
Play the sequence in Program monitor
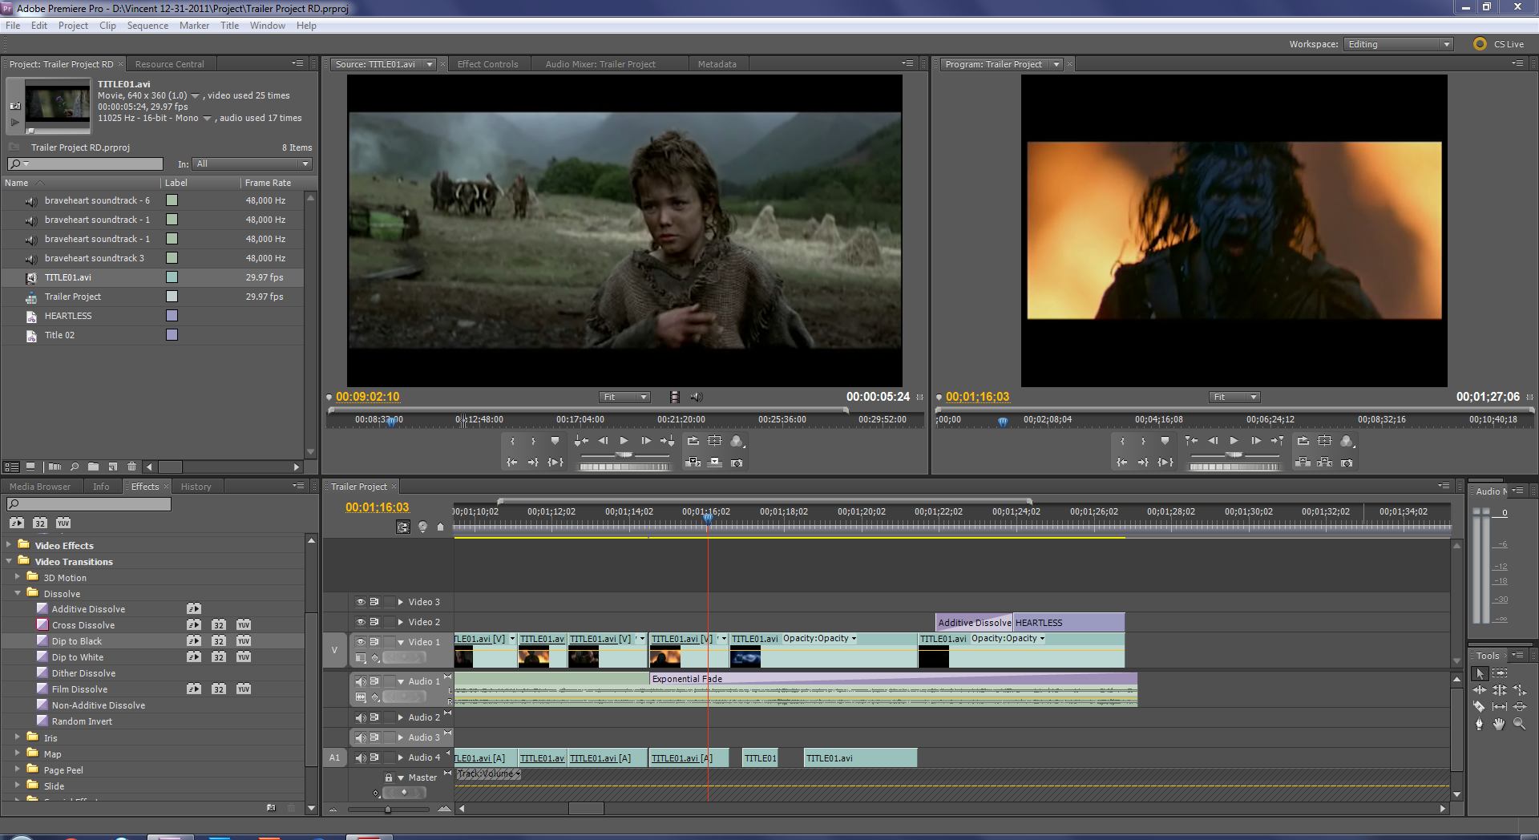(1234, 441)
